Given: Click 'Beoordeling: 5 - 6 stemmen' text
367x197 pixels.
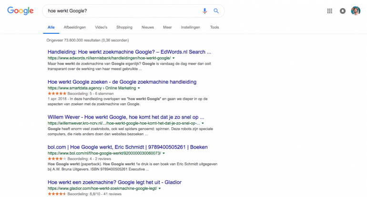Looking at the screenshot, I should coord(91,94).
